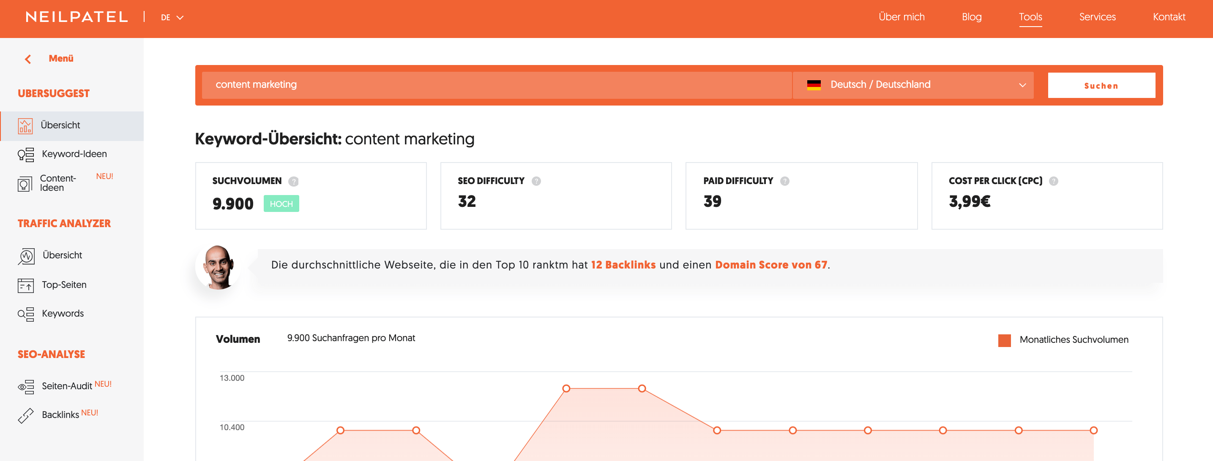This screenshot has width=1213, height=461.
Task: Open Backlinks in the sidebar
Action: 60,415
